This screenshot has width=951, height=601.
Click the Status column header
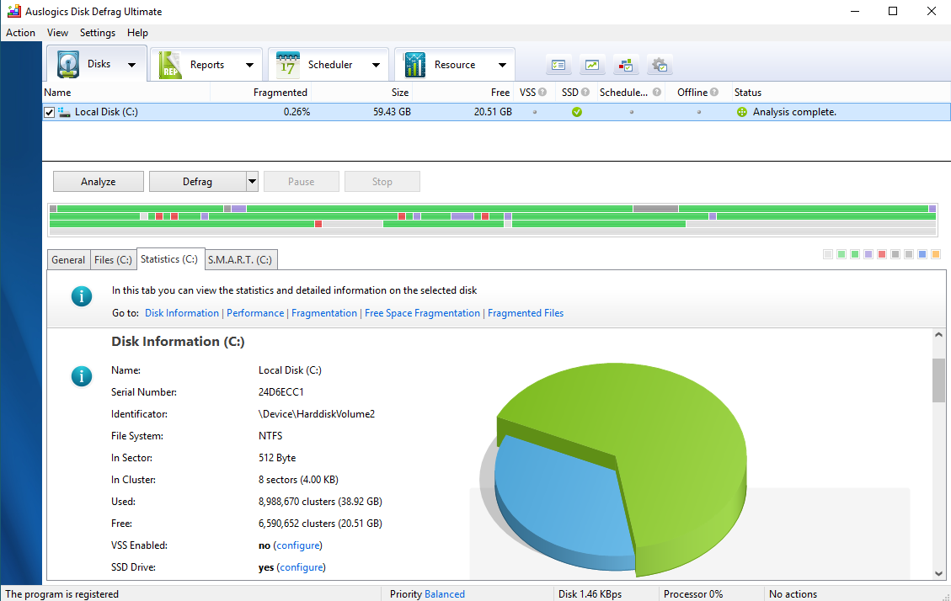pyautogui.click(x=841, y=92)
